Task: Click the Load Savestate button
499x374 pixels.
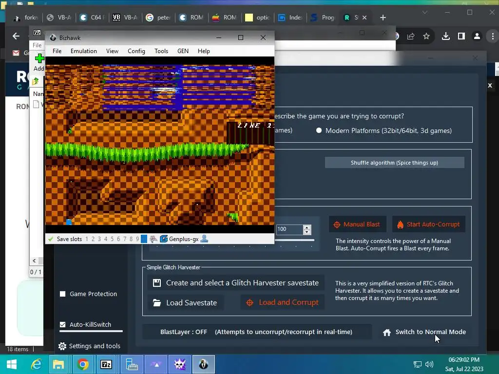Action: point(186,302)
